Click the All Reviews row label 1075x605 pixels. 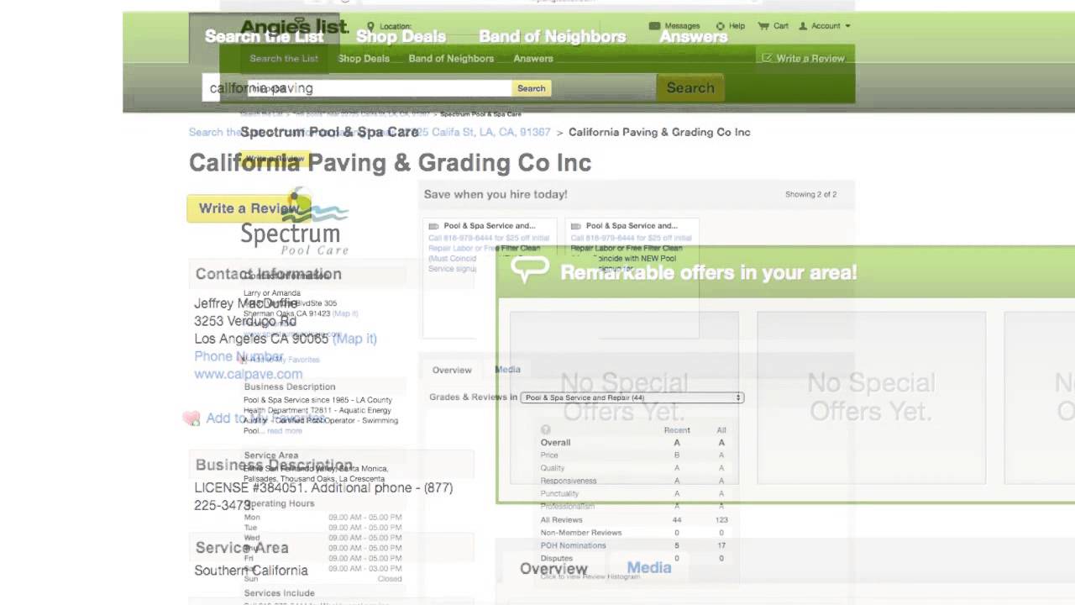pos(561,520)
